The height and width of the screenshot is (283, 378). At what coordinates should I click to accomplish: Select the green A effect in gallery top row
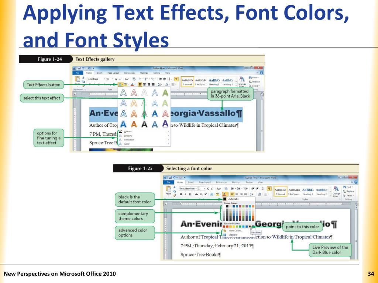click(x=165, y=92)
